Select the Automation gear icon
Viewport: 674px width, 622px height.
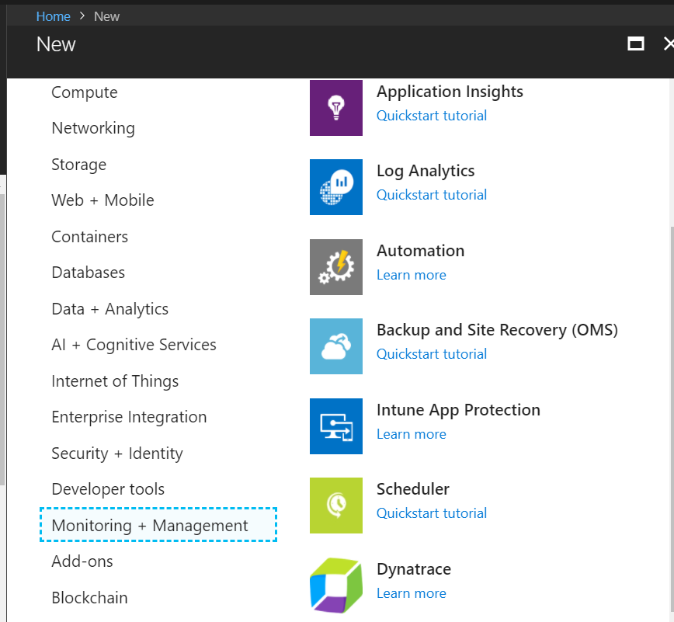pyautogui.click(x=335, y=267)
